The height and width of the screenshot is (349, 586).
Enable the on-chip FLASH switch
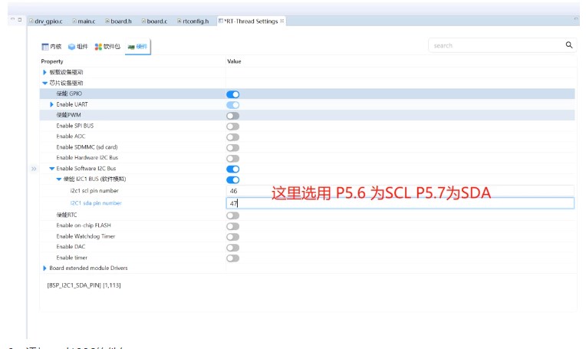pos(233,226)
